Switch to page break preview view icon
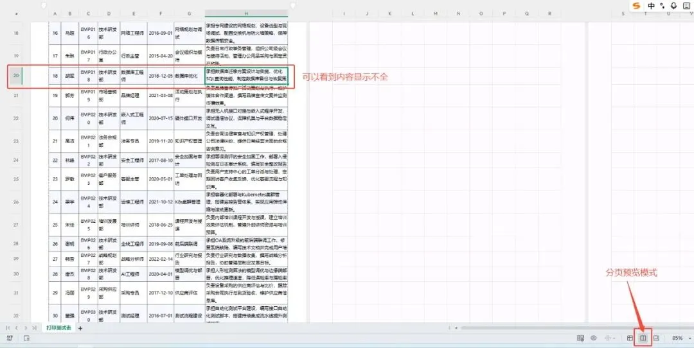This screenshot has height=348, width=694. 643,338
